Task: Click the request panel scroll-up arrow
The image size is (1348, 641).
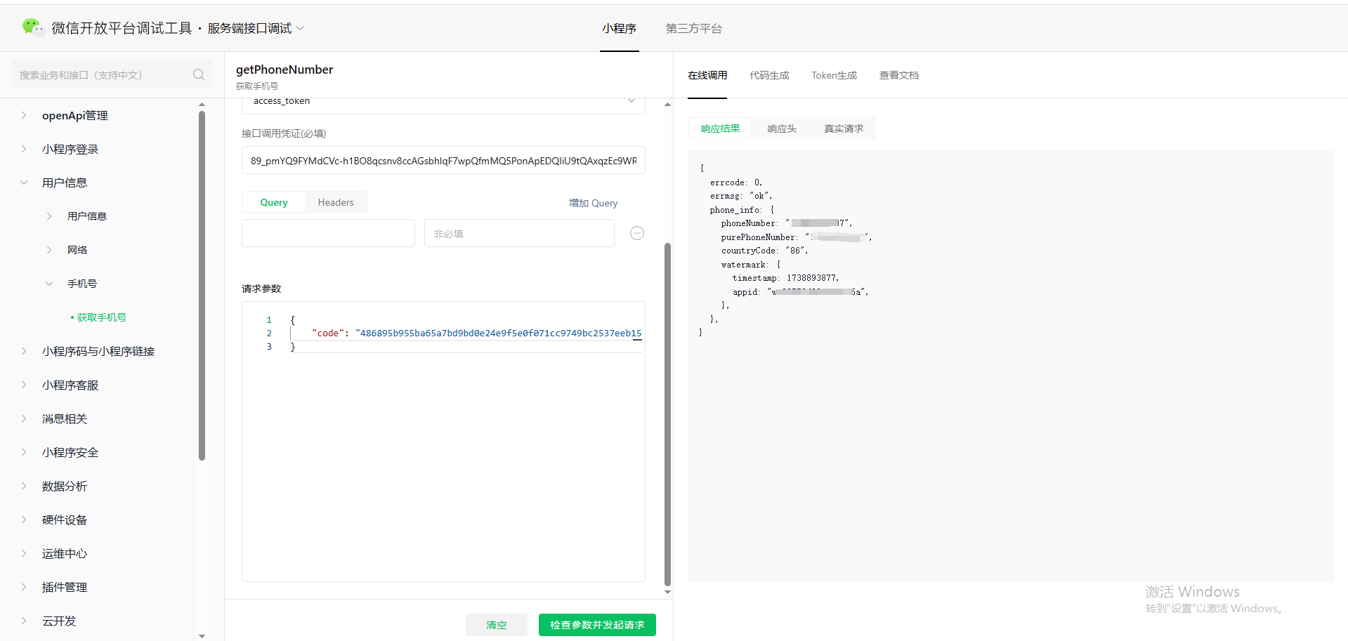Action: [x=667, y=105]
